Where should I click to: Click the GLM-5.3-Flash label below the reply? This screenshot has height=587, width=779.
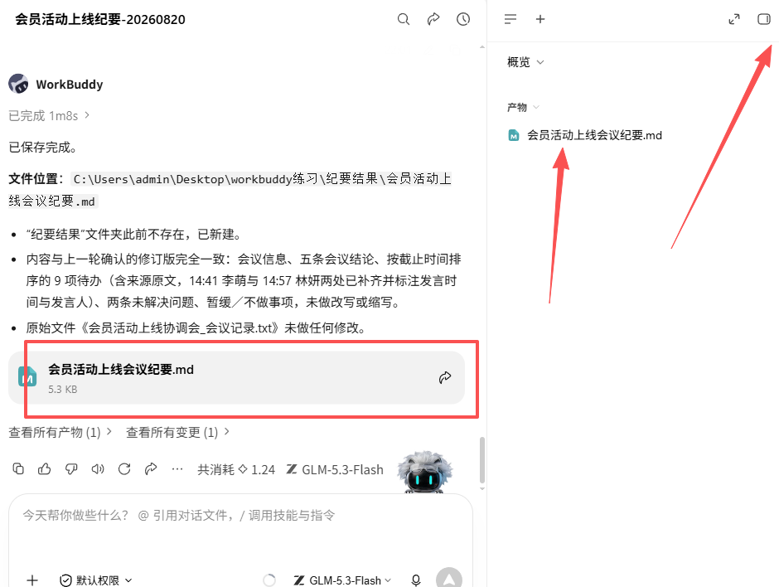tap(335, 470)
